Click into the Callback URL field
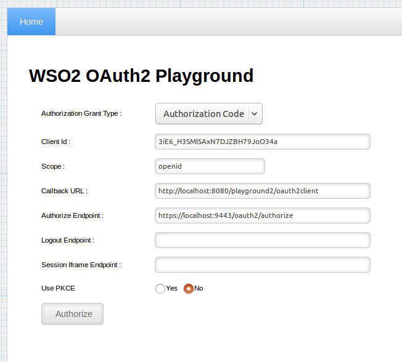The image size is (402, 362). pos(263,191)
